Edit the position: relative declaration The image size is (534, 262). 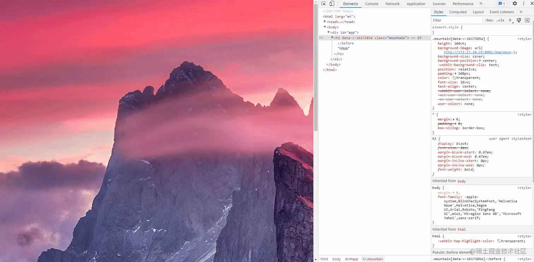pos(457,69)
